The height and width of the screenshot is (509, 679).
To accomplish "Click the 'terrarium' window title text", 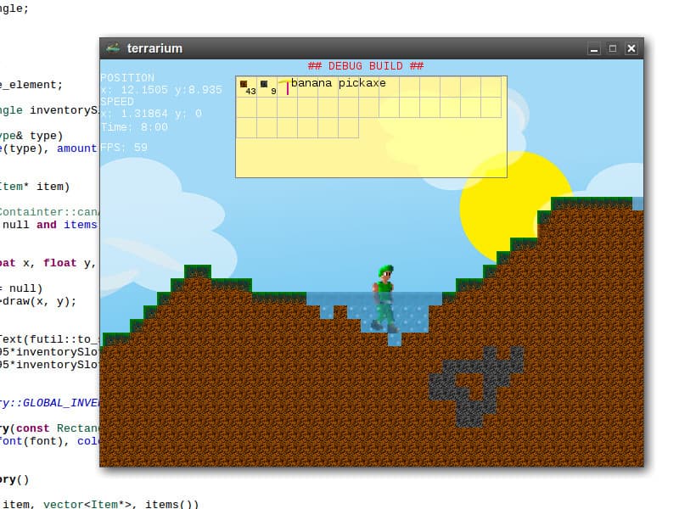I will point(154,48).
